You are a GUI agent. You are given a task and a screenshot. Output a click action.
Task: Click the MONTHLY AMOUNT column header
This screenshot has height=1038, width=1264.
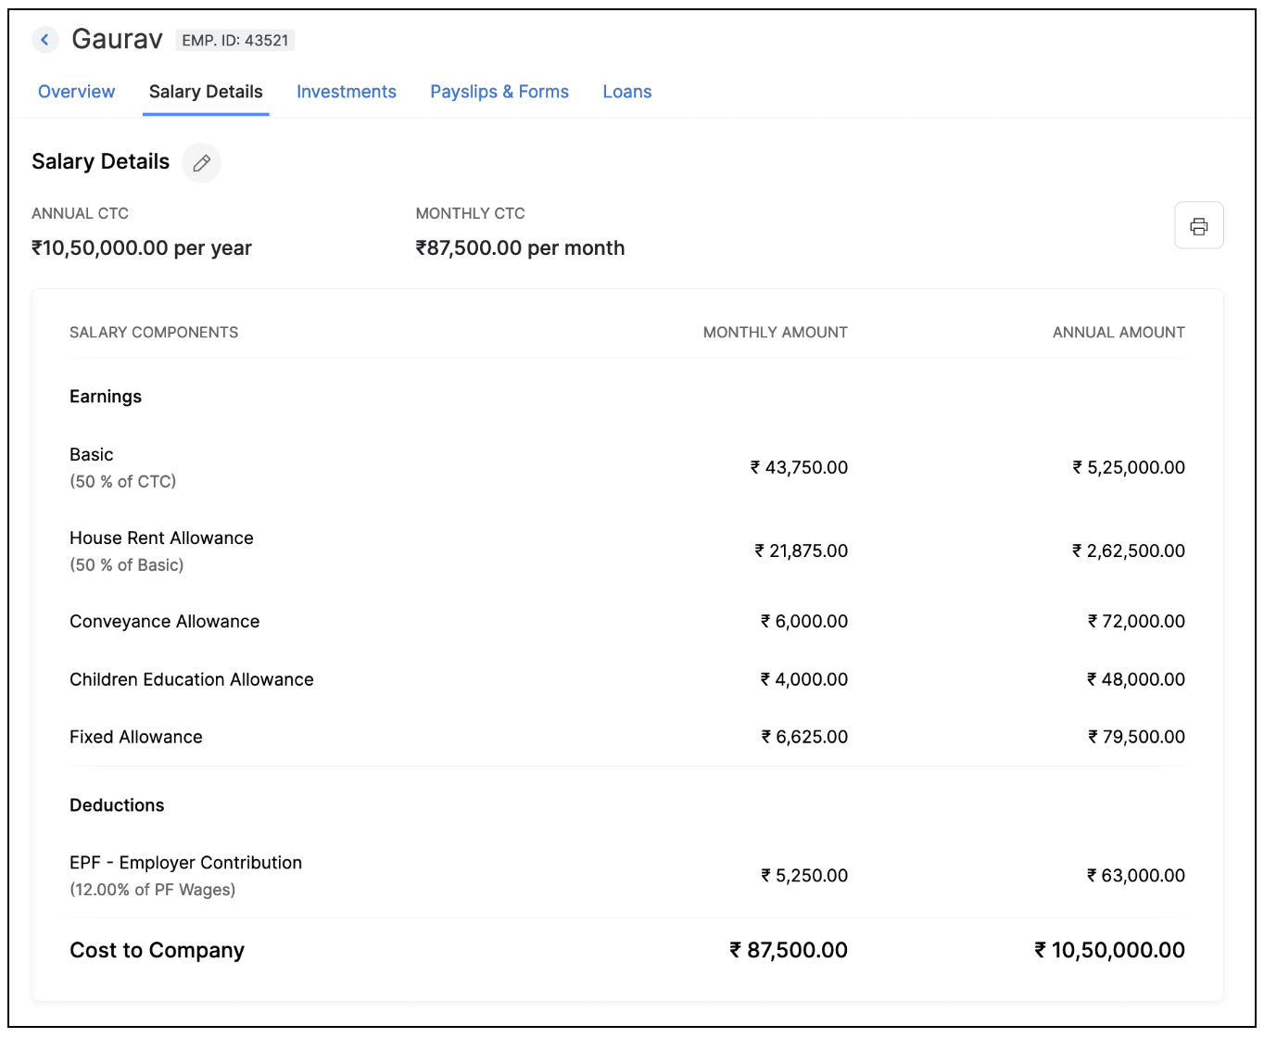point(776,333)
